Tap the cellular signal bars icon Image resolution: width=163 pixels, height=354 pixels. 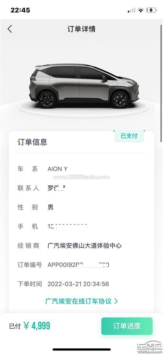(132, 10)
